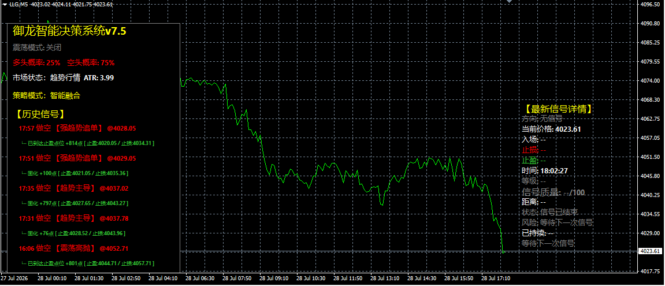
Task: Click the +814点 take-profit detail line
Action: point(88,143)
